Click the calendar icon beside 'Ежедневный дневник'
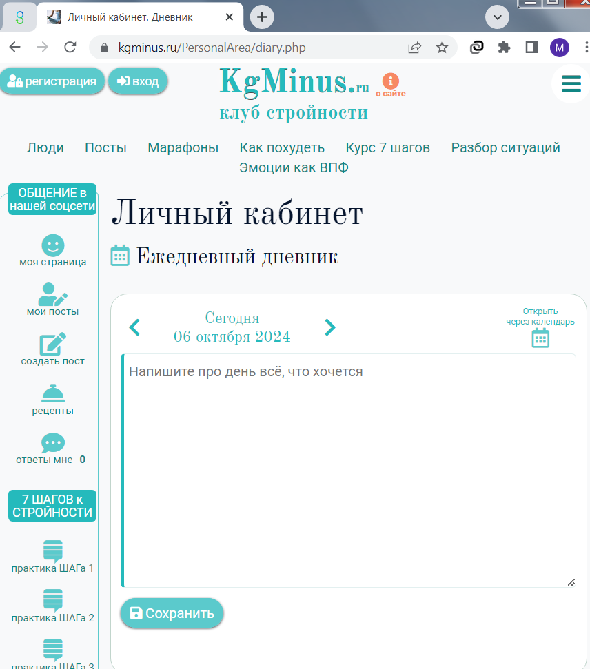The width and height of the screenshot is (590, 669). point(120,255)
